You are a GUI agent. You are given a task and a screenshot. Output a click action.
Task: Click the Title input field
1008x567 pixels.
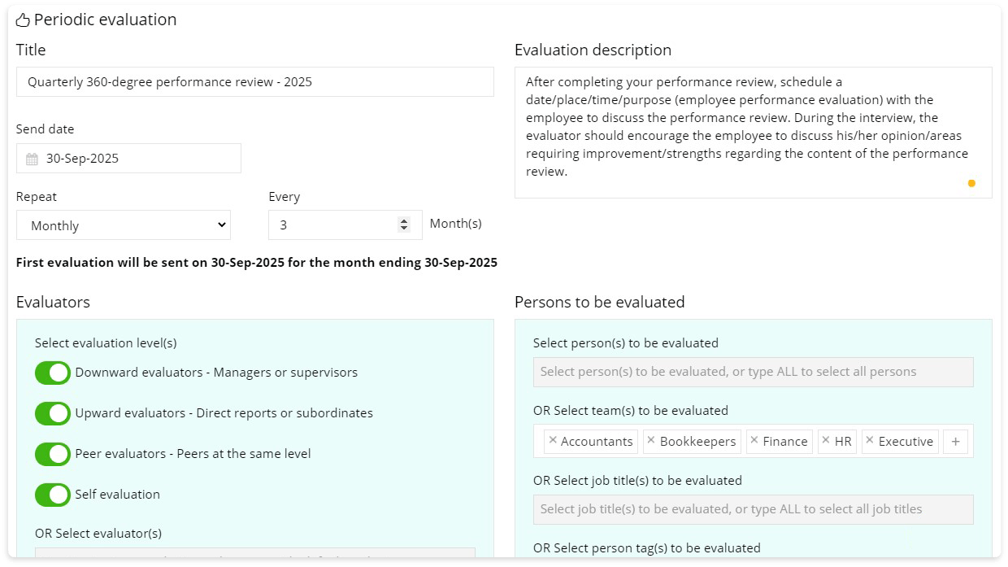click(x=254, y=81)
